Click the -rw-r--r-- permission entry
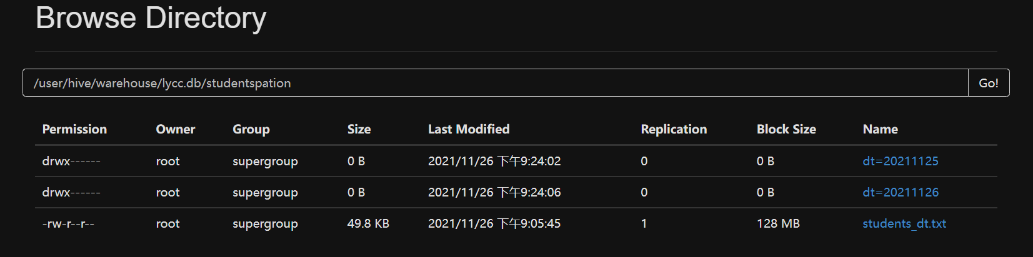 click(68, 223)
